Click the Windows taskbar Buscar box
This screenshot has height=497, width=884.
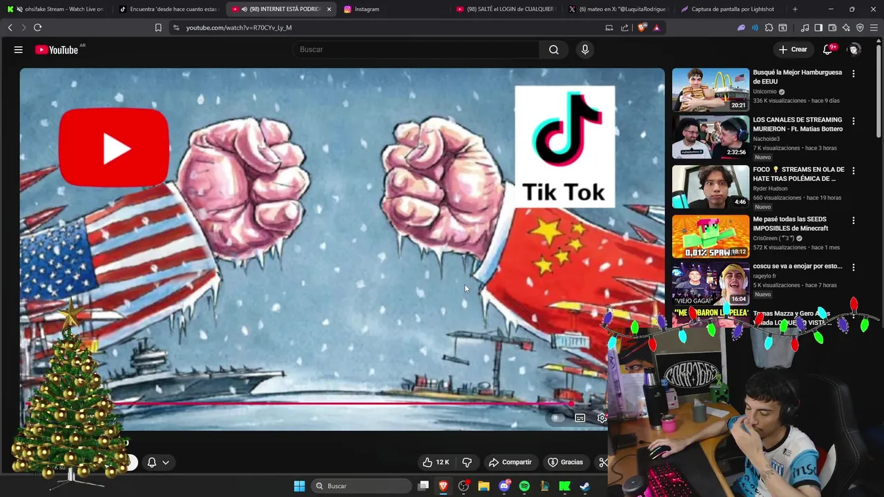[x=361, y=486]
